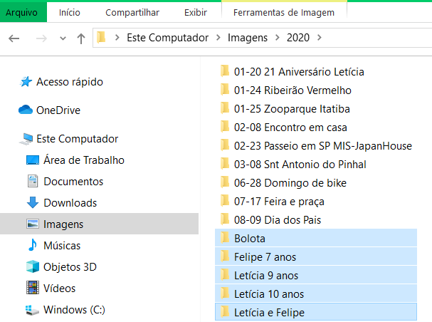The height and width of the screenshot is (322, 432).
Task: Select Imagens in the sidebar
Action: tap(63, 224)
